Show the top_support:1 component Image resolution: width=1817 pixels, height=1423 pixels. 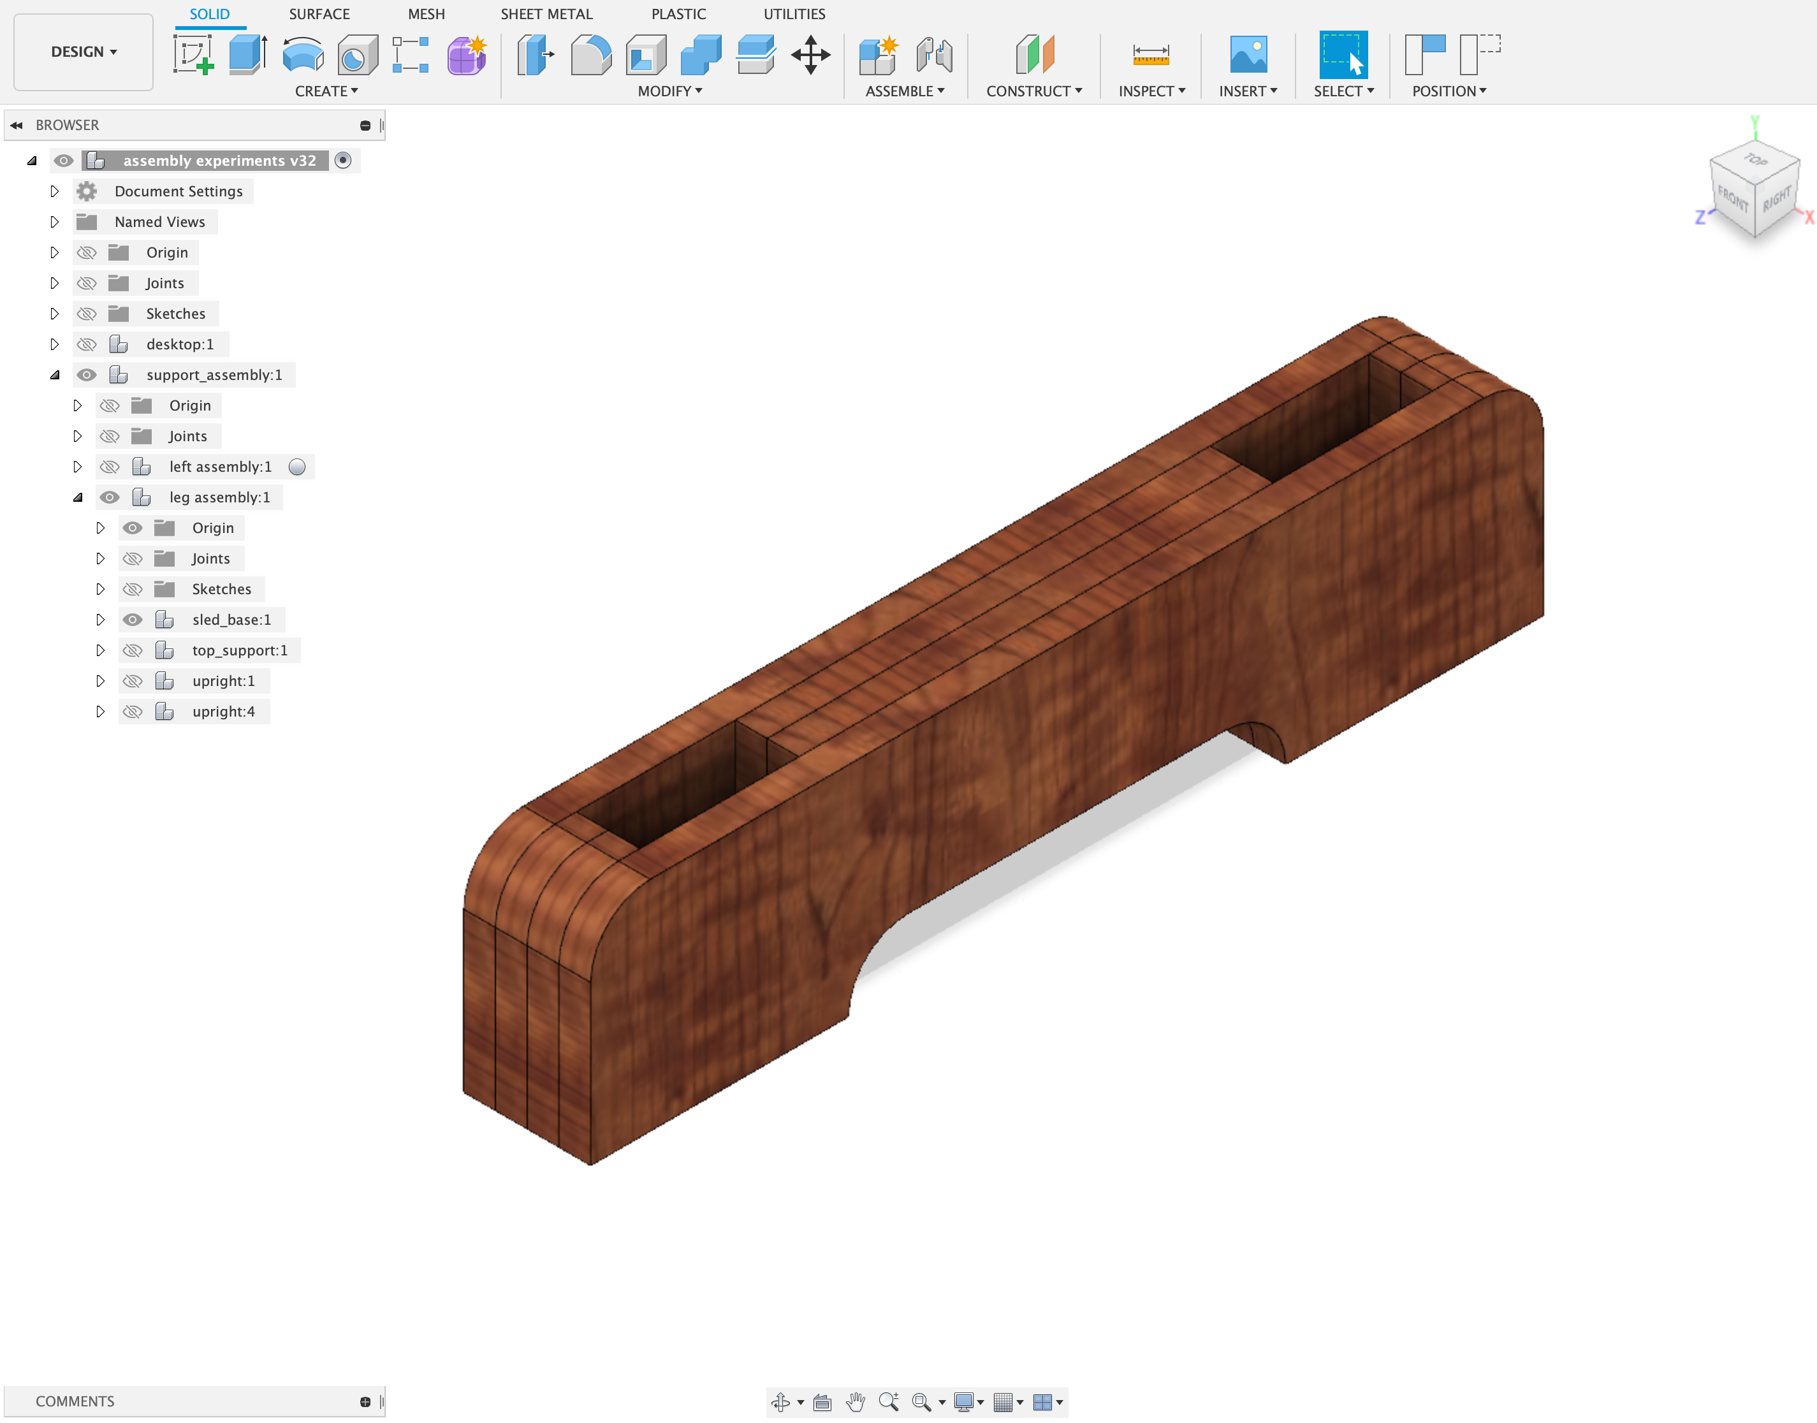coord(133,651)
